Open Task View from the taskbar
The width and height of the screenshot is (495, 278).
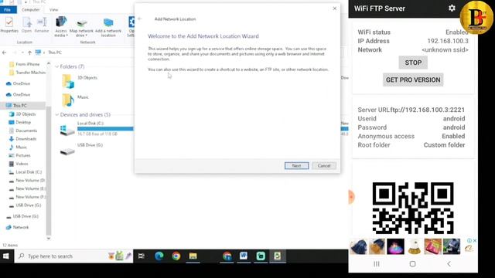(x=141, y=256)
